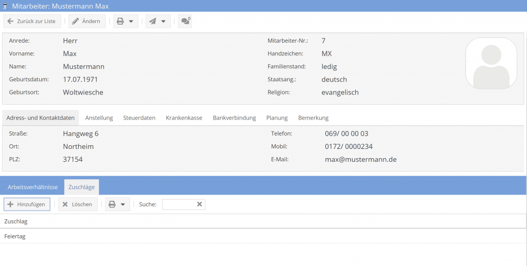Open the Steuerdaten tab
527x266 pixels.
tap(139, 118)
